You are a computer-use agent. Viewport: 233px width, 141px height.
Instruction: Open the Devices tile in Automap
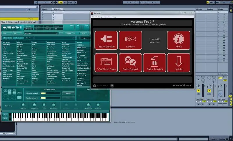(130, 40)
